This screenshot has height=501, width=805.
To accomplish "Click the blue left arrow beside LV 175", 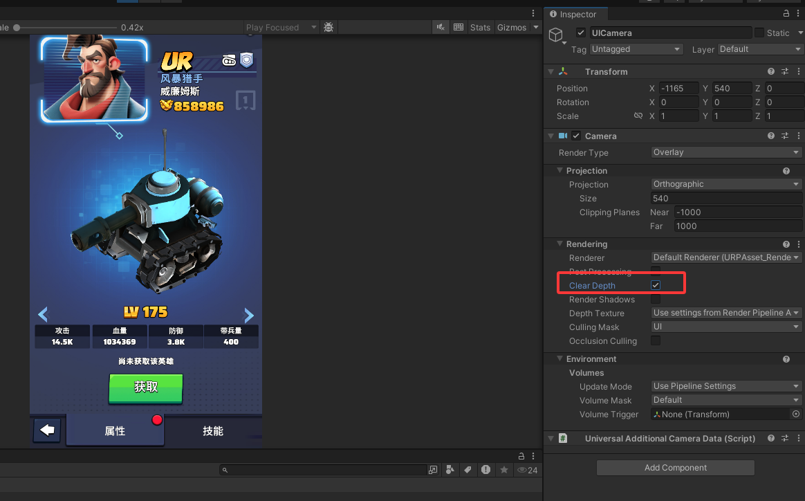I will pyautogui.click(x=43, y=313).
